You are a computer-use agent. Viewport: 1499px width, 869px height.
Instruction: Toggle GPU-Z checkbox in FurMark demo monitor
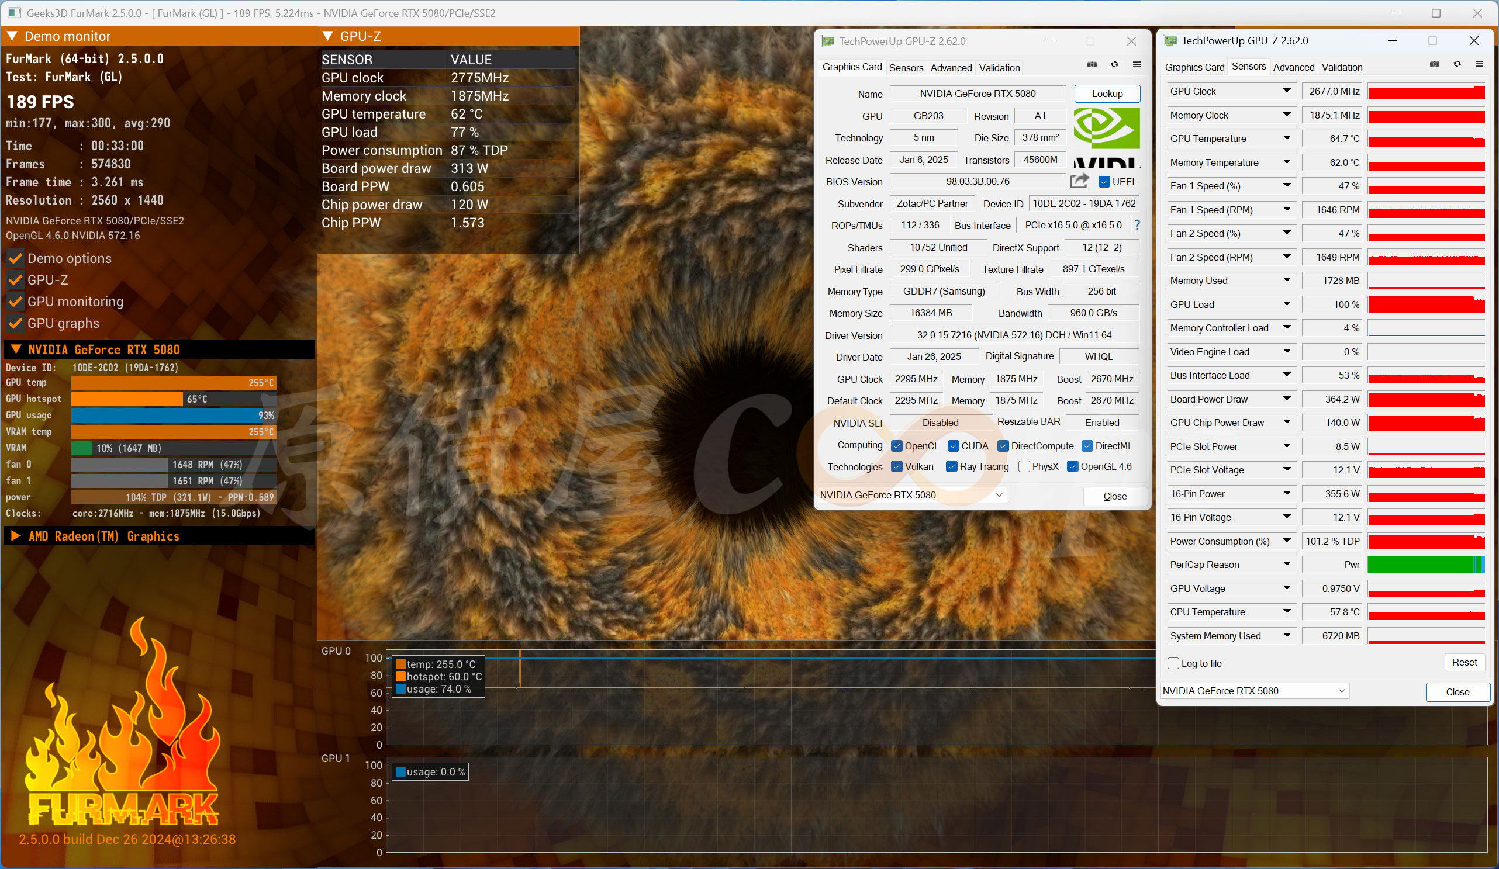click(15, 280)
